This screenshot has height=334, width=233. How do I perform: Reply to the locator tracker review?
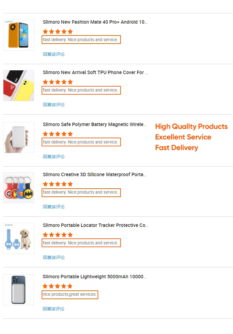tap(54, 257)
